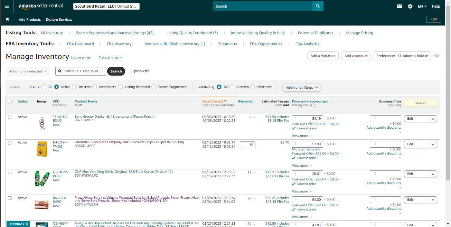Open PretzelHaus pretzels product thumbnail
The height and width of the screenshot is (227, 451).
[42, 205]
